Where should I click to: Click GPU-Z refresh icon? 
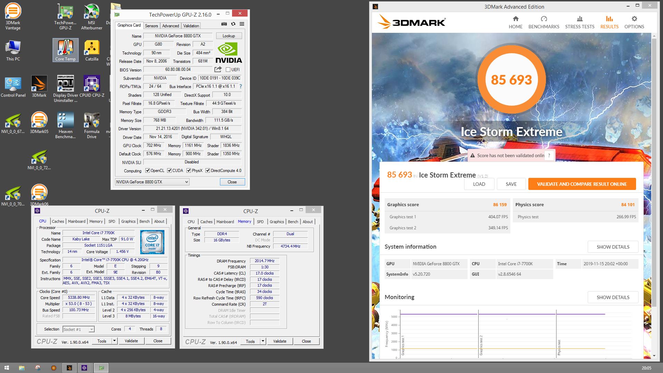pyautogui.click(x=233, y=24)
